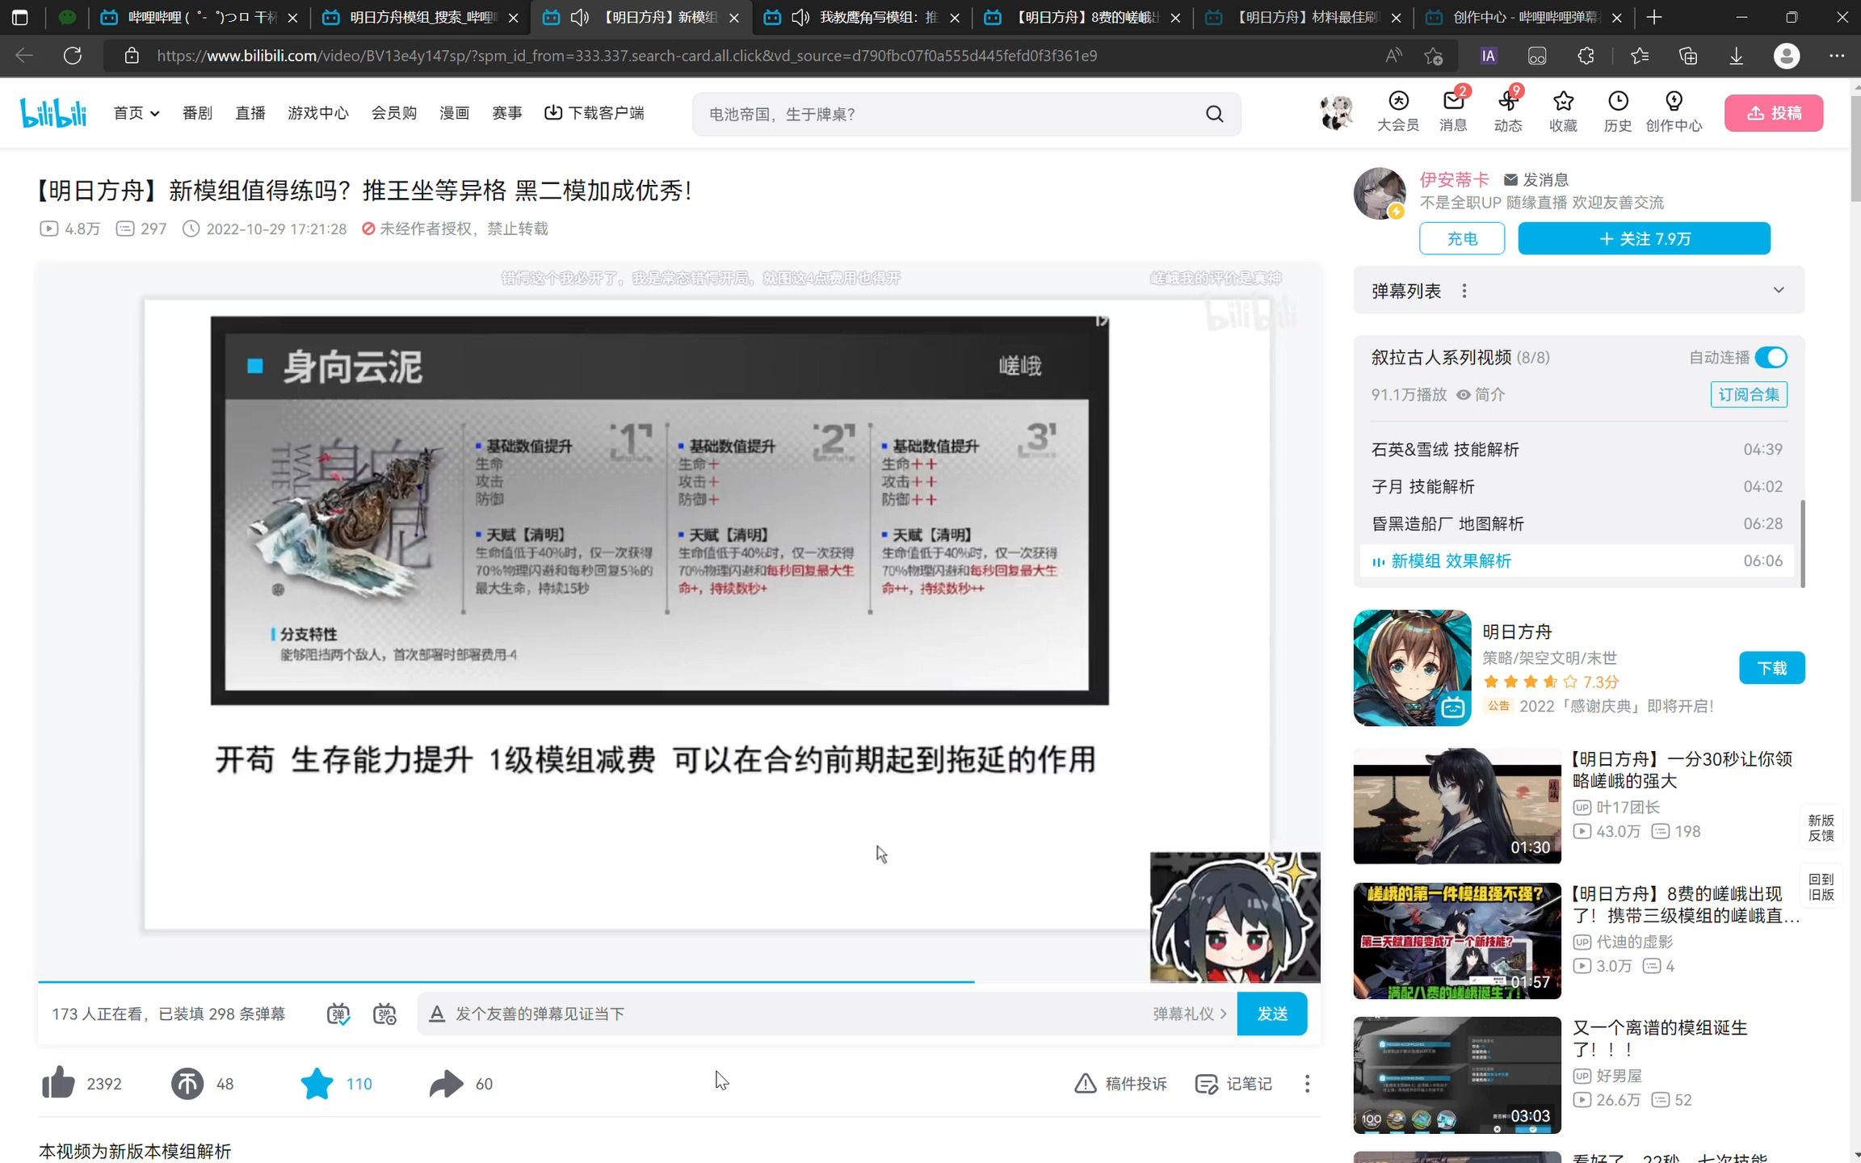Click user avatar in header

[1337, 112]
